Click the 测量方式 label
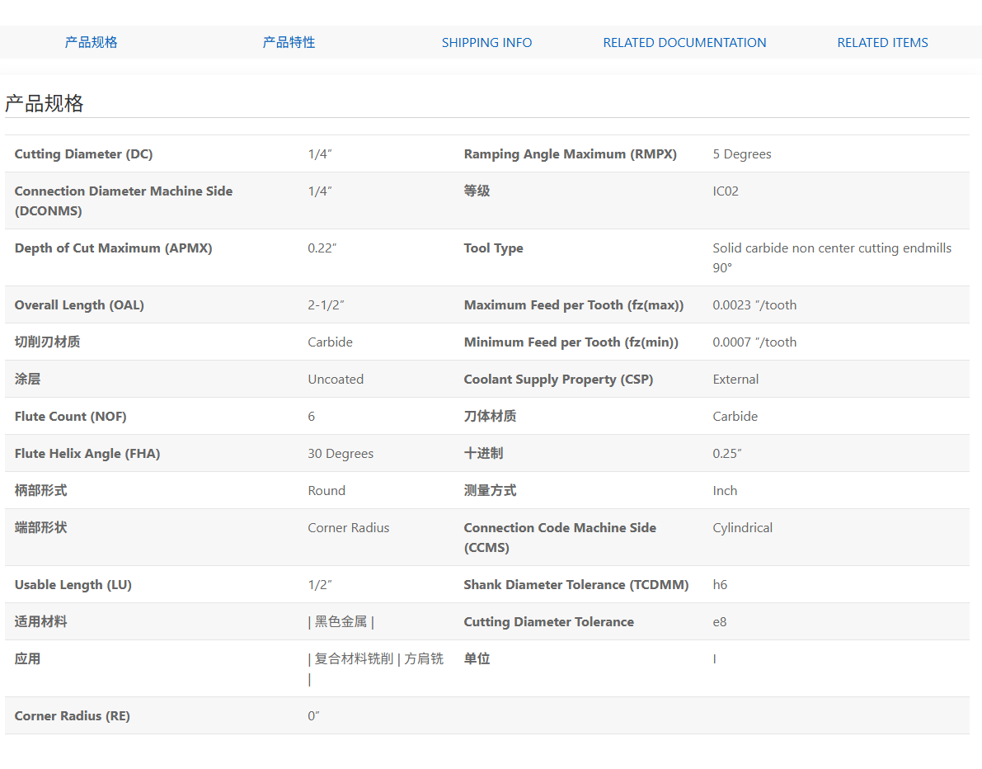Screen dimensions: 982x769 pyautogui.click(x=490, y=490)
